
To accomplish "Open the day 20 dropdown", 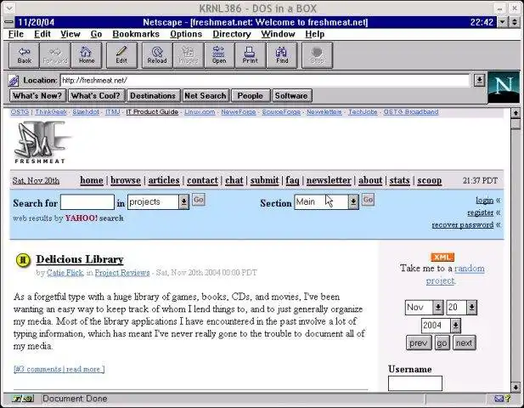I will tap(471, 308).
